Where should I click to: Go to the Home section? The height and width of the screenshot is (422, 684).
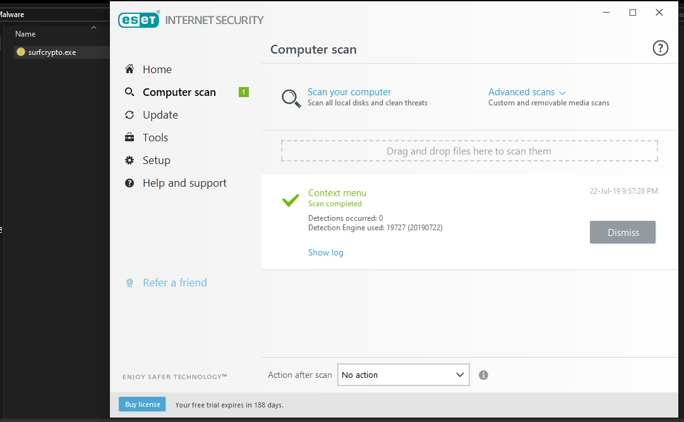[157, 69]
